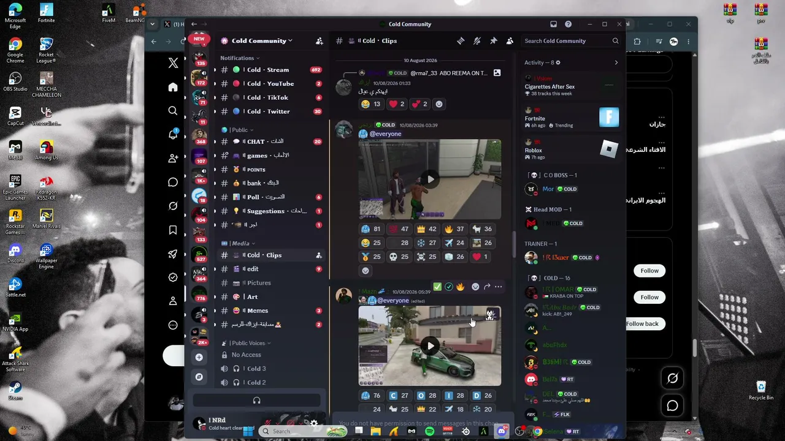Open Recycle Bin on desktop

click(x=761, y=391)
